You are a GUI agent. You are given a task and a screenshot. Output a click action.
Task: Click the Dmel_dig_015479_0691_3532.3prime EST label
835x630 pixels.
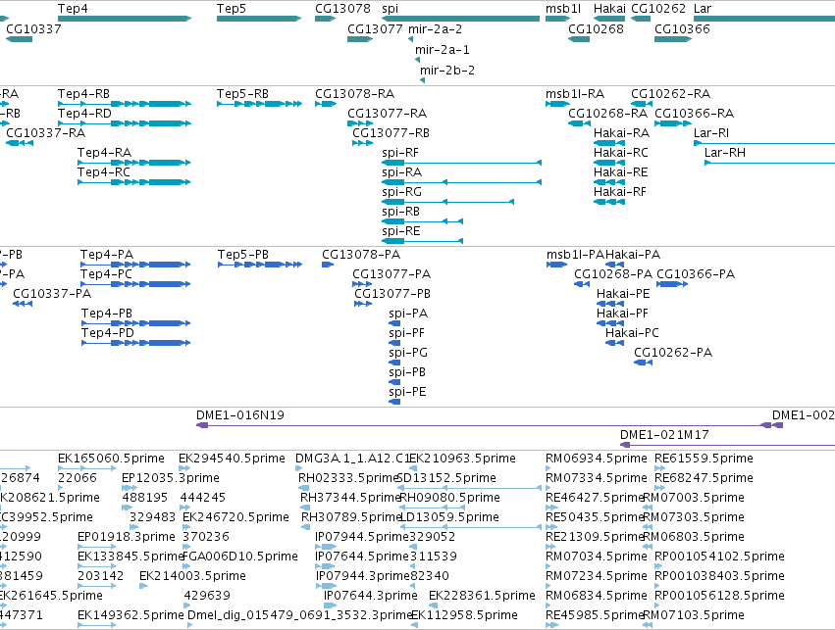[300, 615]
